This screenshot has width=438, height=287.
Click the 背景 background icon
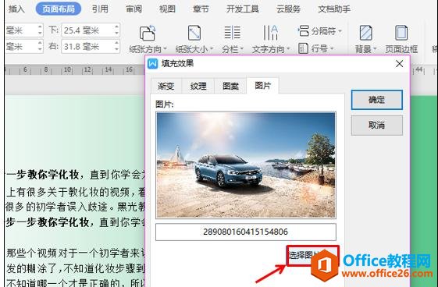click(x=365, y=33)
